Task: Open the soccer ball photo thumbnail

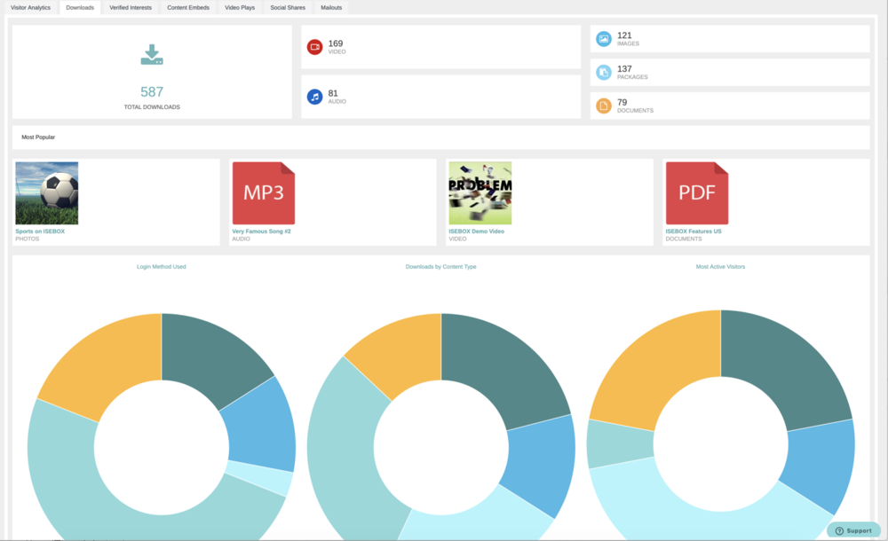Action: tap(47, 193)
